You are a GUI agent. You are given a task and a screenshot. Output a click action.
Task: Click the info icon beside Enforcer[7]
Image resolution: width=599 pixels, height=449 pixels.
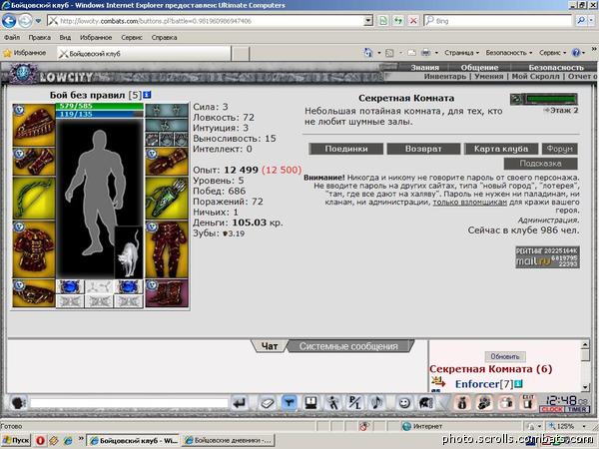518,384
